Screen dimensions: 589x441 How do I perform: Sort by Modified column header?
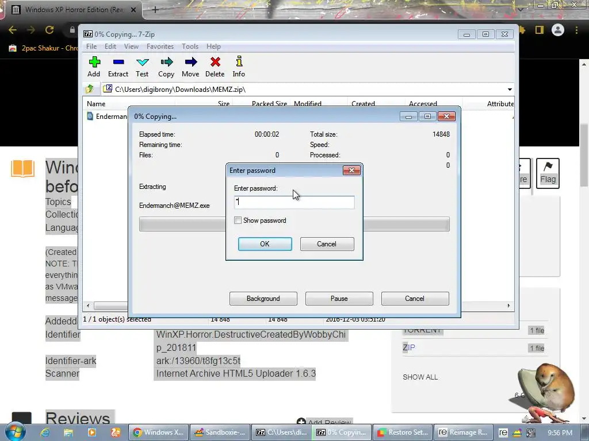[x=319, y=103]
